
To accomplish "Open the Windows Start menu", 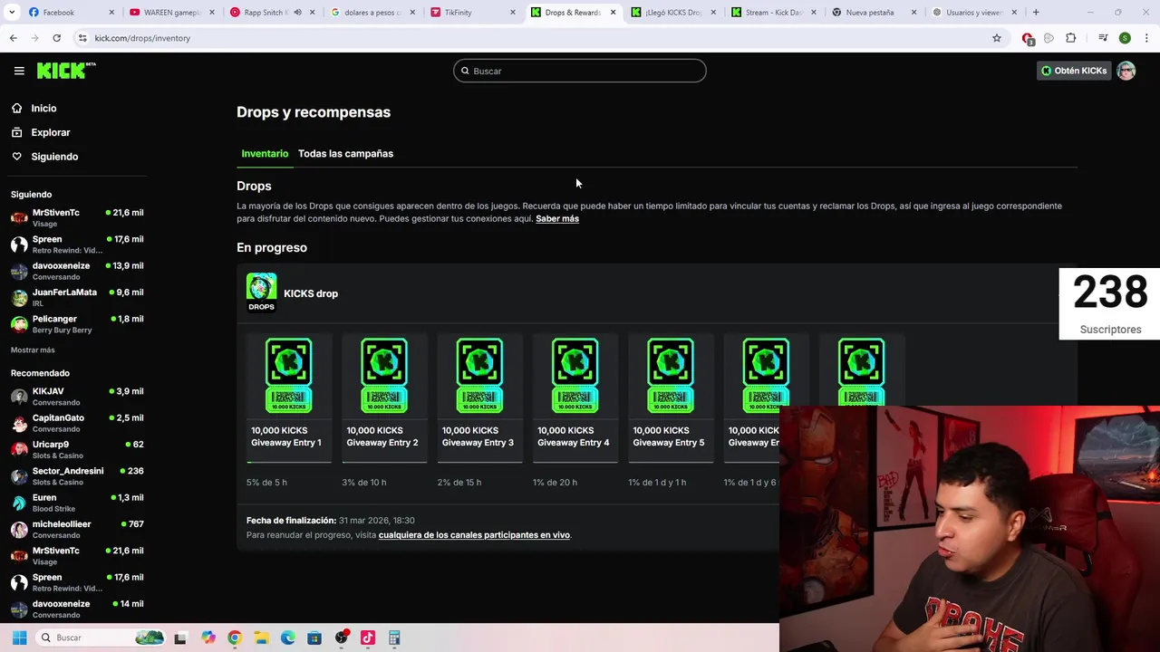I will pyautogui.click(x=19, y=638).
